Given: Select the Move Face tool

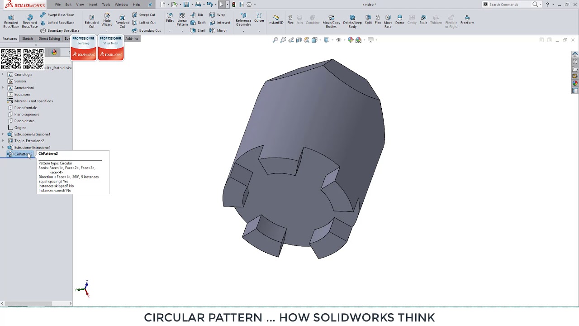Looking at the screenshot, I should (x=388, y=21).
